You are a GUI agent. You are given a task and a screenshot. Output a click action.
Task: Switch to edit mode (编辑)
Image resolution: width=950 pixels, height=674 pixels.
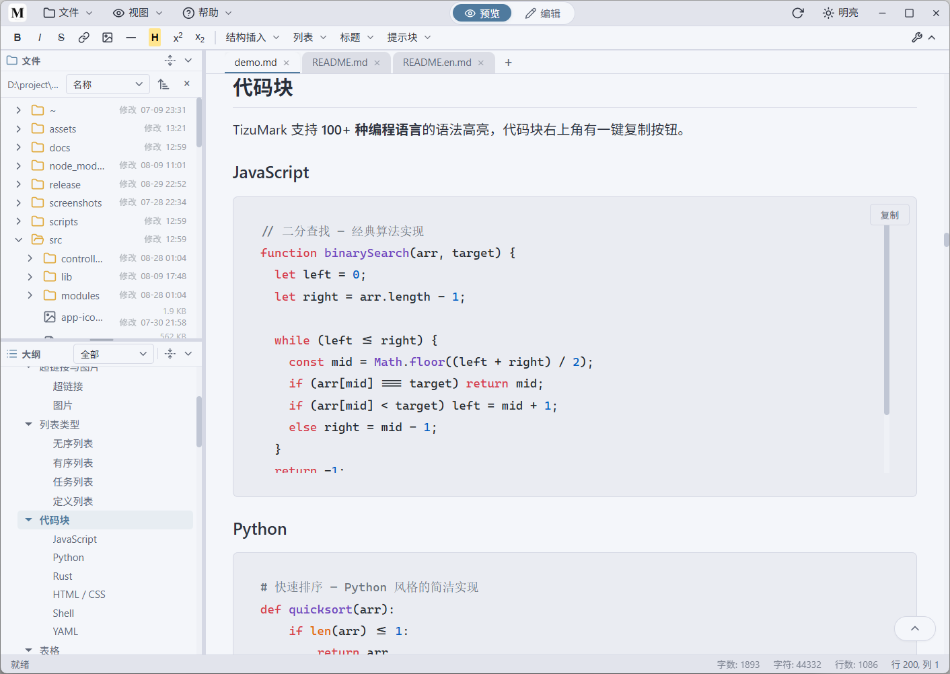pyautogui.click(x=542, y=13)
